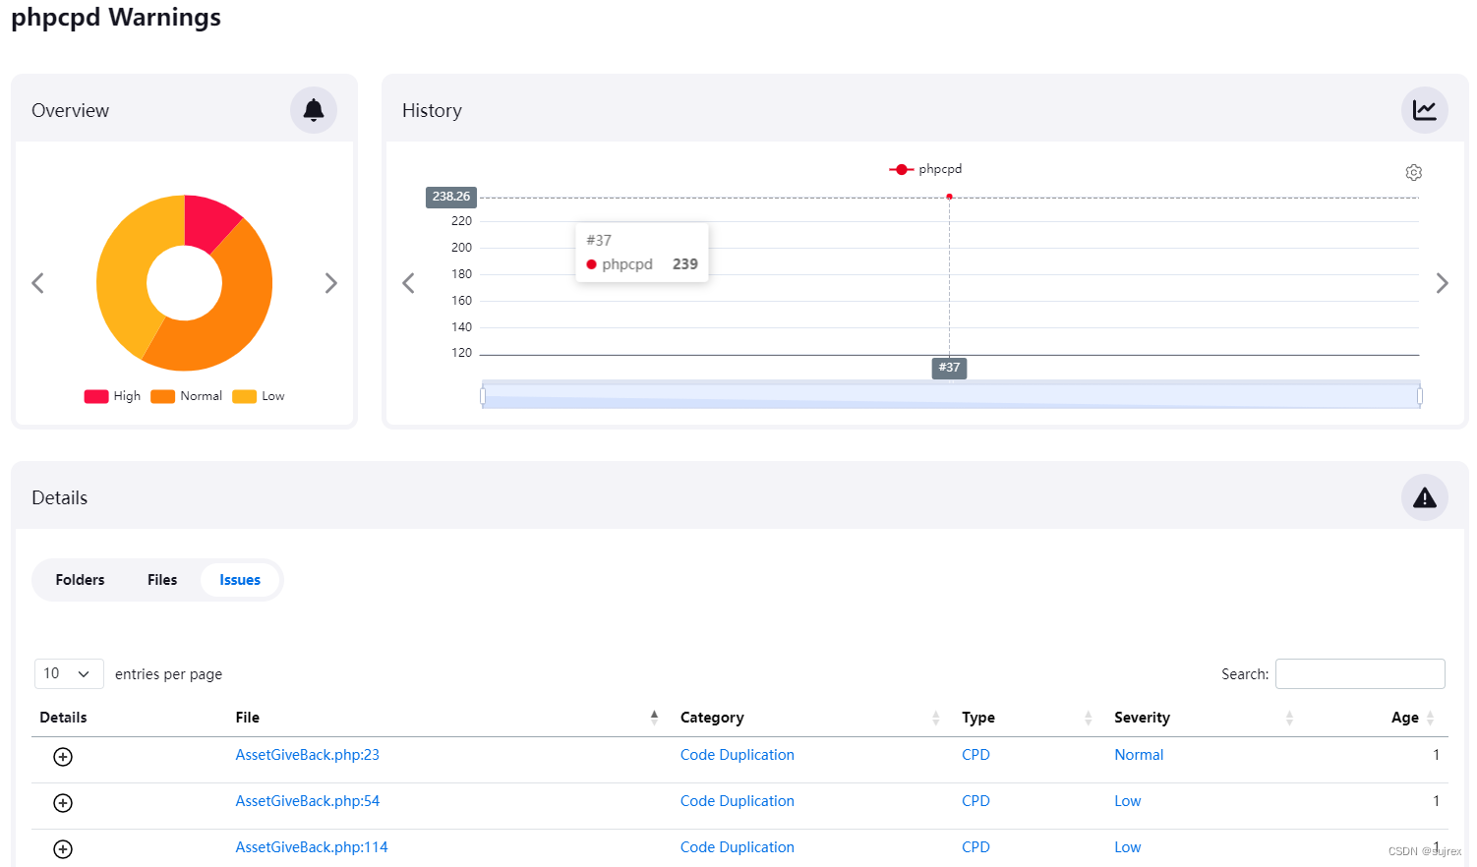Click Code Duplication link in AssetGiveBack.php:23 row
This screenshot has height=867, width=1477.
[x=738, y=755]
